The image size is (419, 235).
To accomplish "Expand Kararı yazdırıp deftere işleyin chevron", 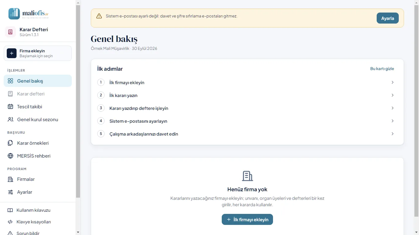I will tap(393, 108).
